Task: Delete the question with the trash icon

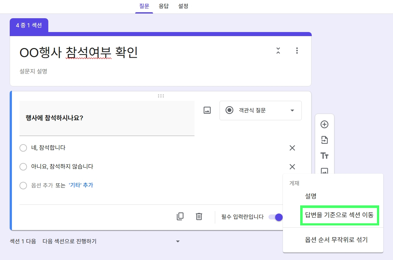Action: (x=199, y=216)
